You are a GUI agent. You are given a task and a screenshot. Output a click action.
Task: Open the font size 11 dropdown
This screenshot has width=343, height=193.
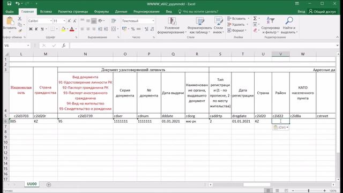click(x=64, y=21)
